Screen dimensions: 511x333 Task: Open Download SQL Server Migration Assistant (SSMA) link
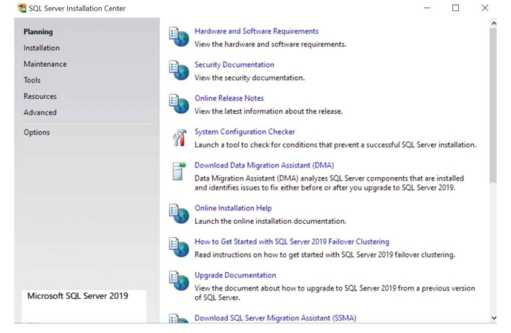point(275,318)
